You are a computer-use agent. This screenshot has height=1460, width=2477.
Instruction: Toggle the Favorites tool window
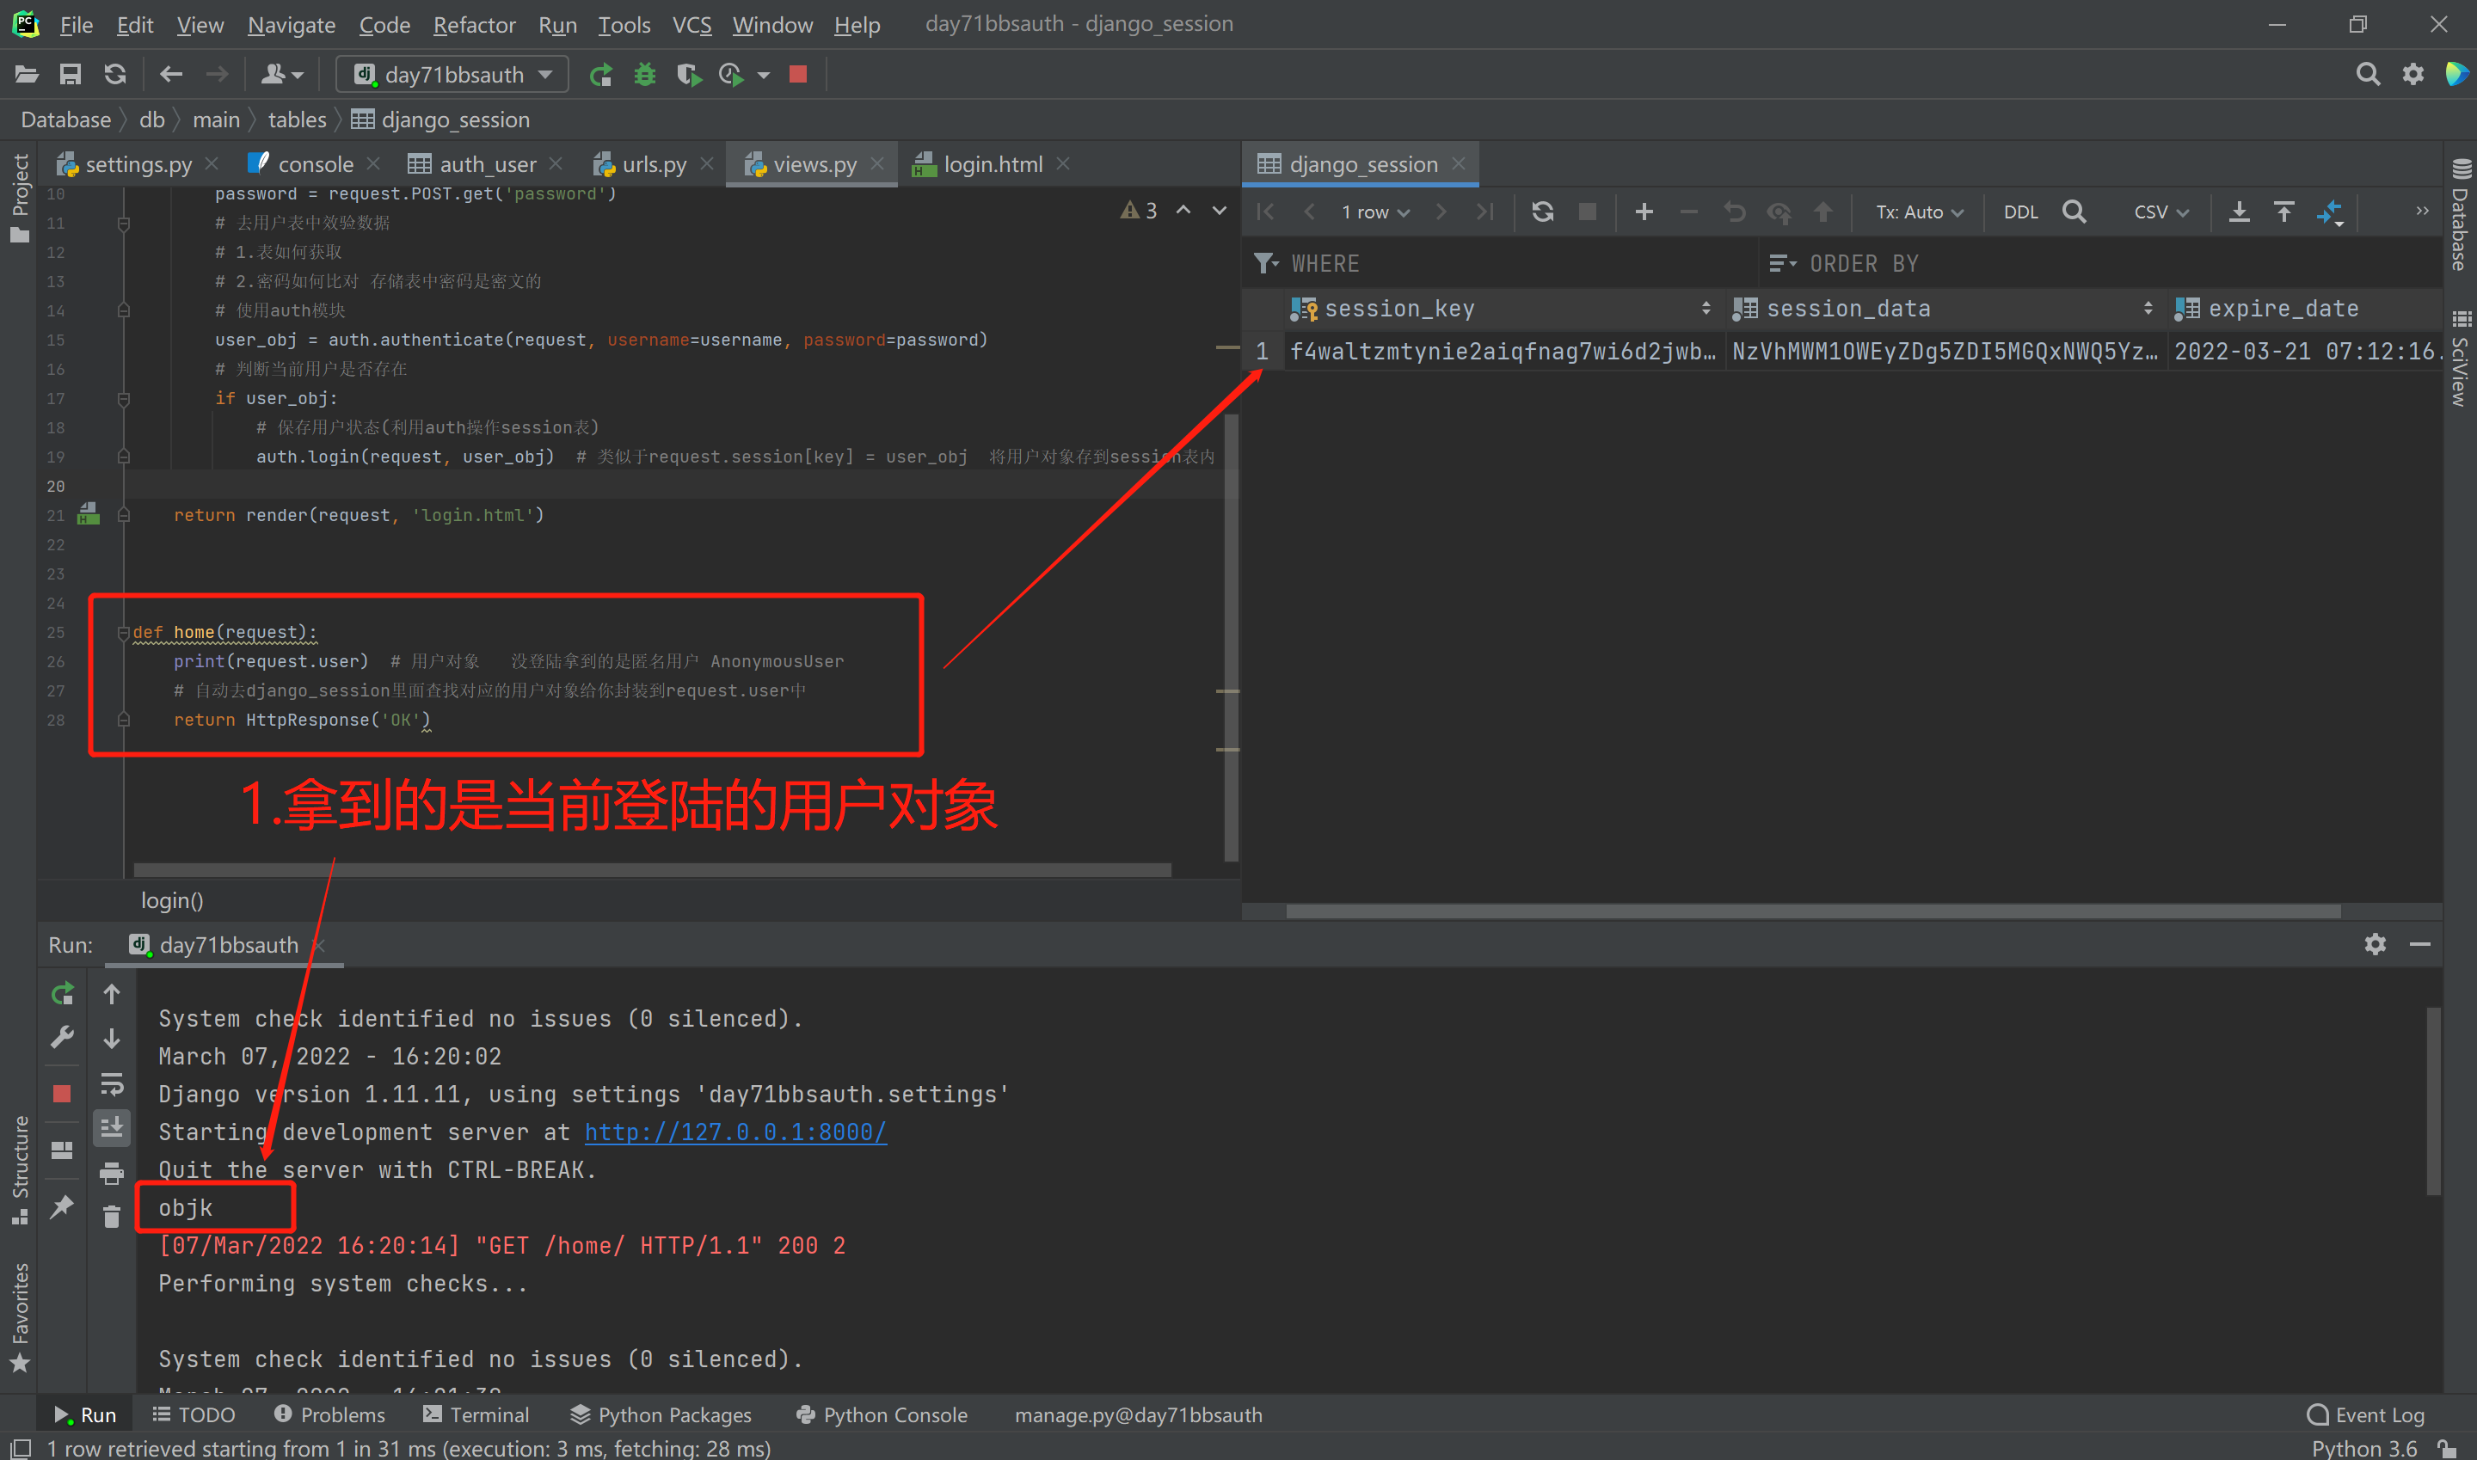coord(20,1316)
